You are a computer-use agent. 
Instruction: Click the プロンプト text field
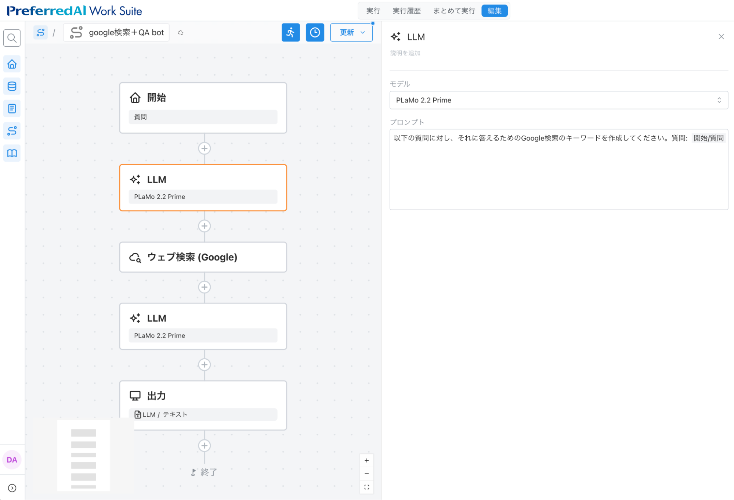[558, 173]
